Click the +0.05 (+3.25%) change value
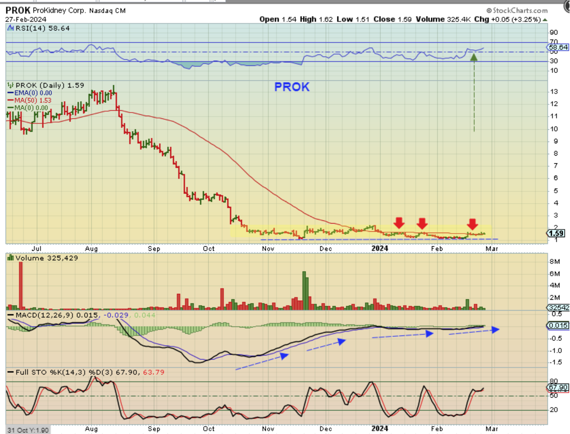The height and width of the screenshot is (434, 570). [516, 20]
